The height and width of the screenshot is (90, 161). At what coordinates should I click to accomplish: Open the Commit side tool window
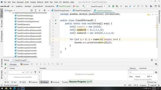pyautogui.click(x=2, y=23)
